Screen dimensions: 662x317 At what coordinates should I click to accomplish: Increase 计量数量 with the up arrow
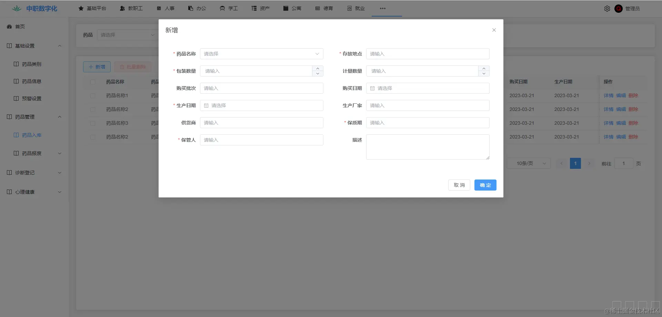pos(484,68)
